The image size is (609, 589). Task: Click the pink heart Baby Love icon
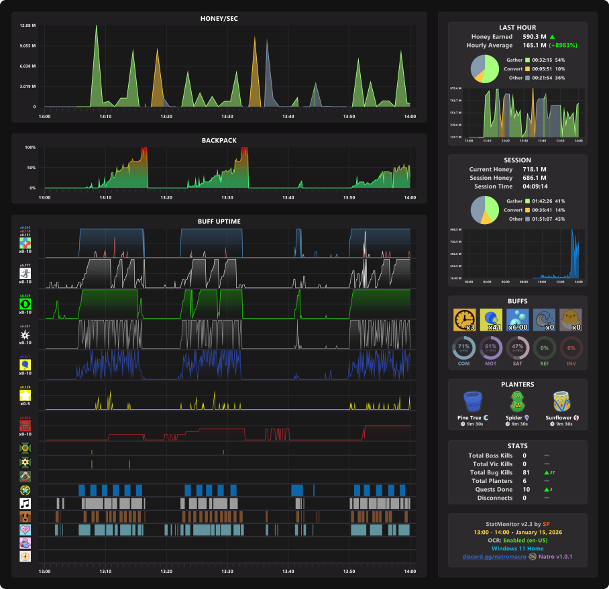tap(25, 530)
